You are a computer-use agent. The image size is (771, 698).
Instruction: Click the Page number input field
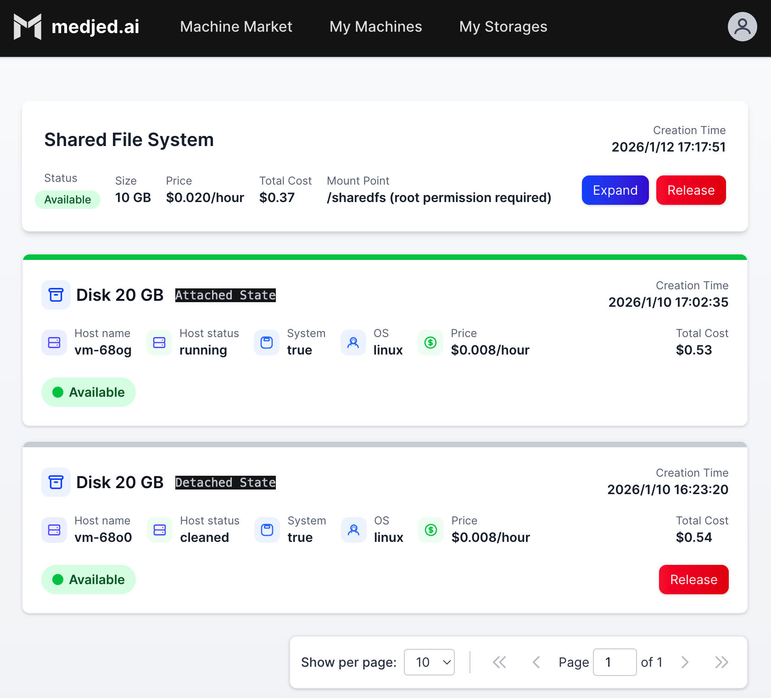pyautogui.click(x=615, y=662)
